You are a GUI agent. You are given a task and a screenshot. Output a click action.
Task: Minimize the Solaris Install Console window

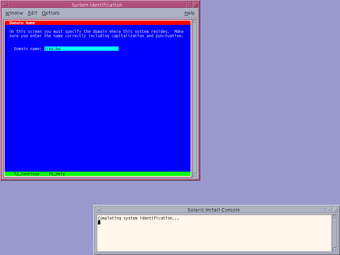coord(329,210)
